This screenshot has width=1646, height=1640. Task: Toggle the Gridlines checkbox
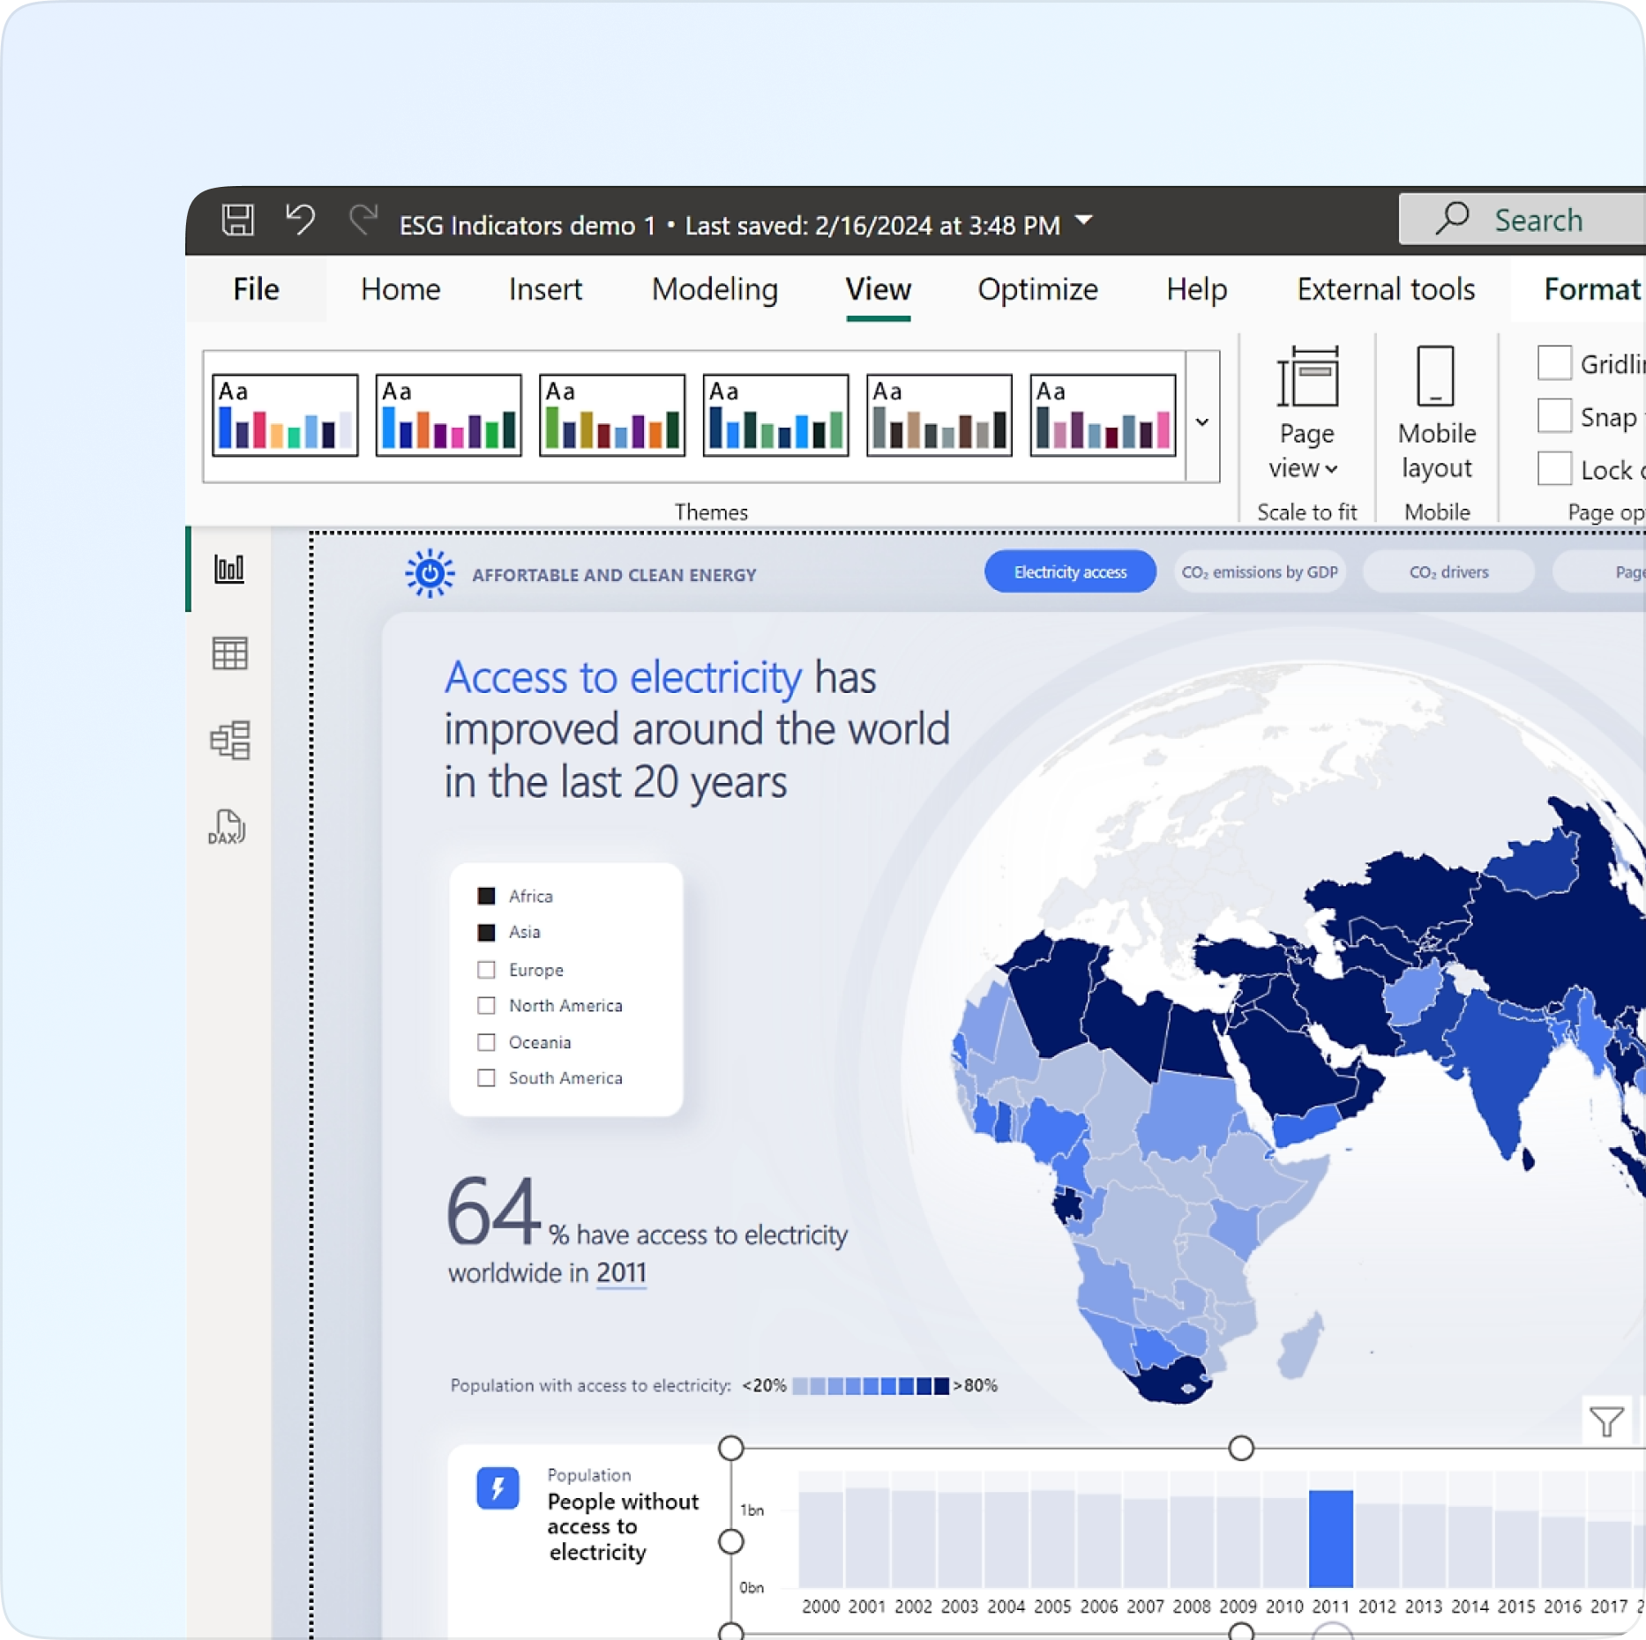tap(1554, 362)
